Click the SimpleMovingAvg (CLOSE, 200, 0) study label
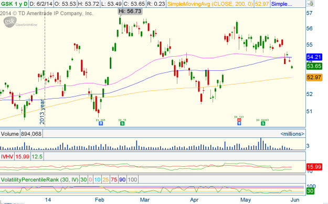The width and height of the screenshot is (328, 204). click(x=210, y=4)
